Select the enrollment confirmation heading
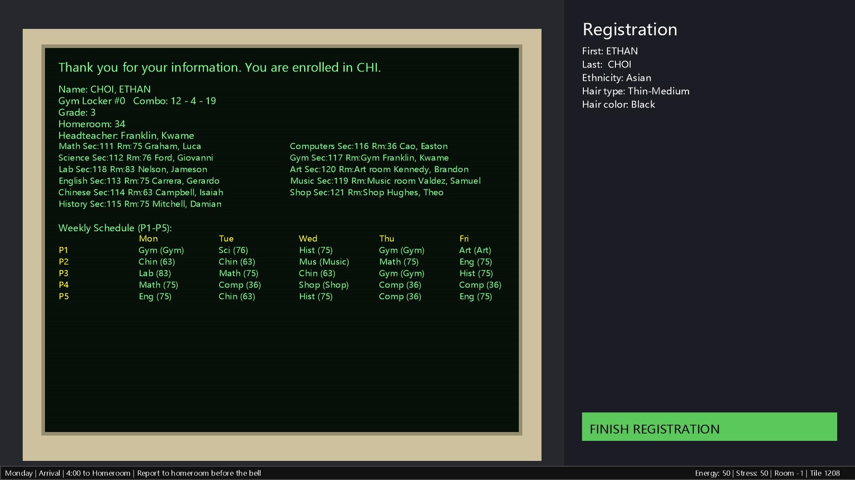 click(x=220, y=68)
